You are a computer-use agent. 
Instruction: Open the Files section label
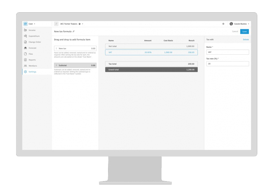[x=31, y=54]
